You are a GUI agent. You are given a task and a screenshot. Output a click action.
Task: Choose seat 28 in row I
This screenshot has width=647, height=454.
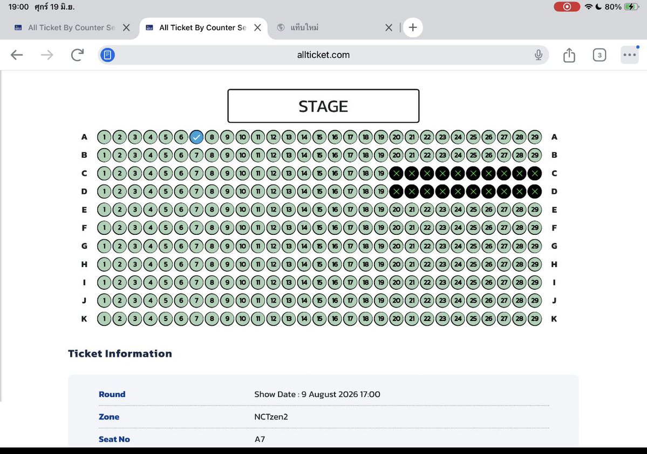[x=520, y=282]
